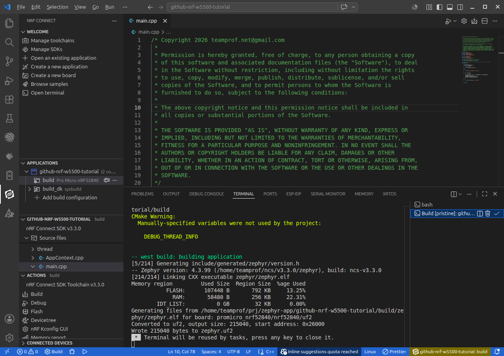Select the bash terminal in the terminal list

point(427,205)
